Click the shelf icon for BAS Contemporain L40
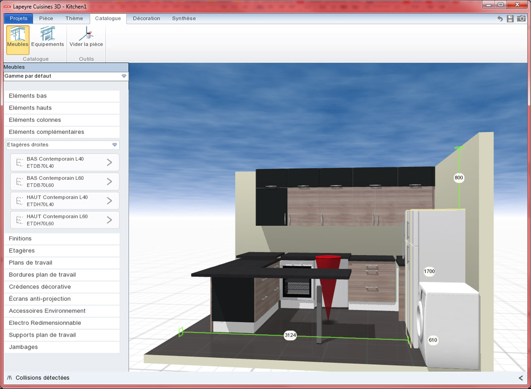Image resolution: width=531 pixels, height=389 pixels. 19,162
